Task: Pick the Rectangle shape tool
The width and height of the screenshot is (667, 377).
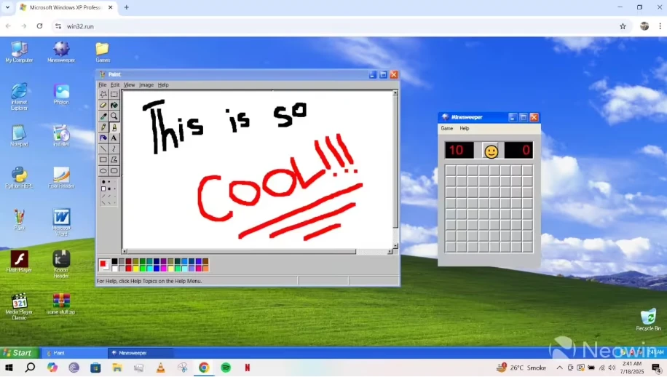Action: (103, 160)
